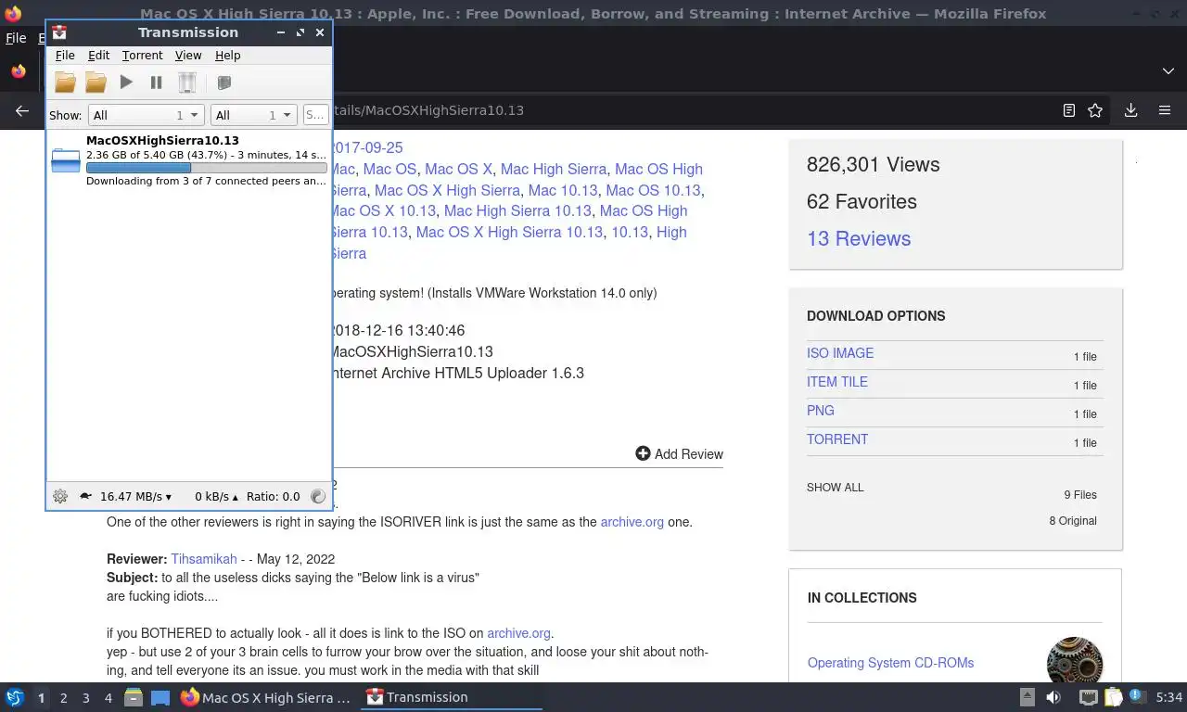Screen dimensions: 1187x712
Task: Select the MacOSXHighSierra10.13 torrent row
Action: pos(189,161)
